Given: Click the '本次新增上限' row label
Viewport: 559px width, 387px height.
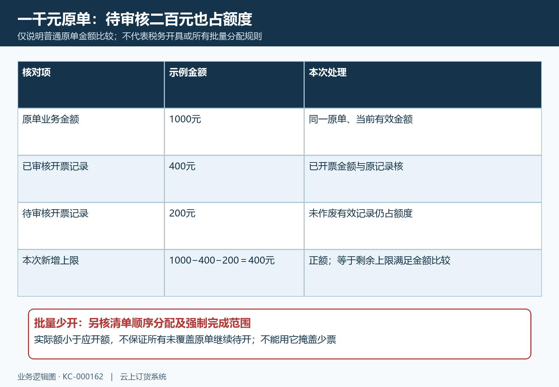Looking at the screenshot, I should (x=51, y=260).
